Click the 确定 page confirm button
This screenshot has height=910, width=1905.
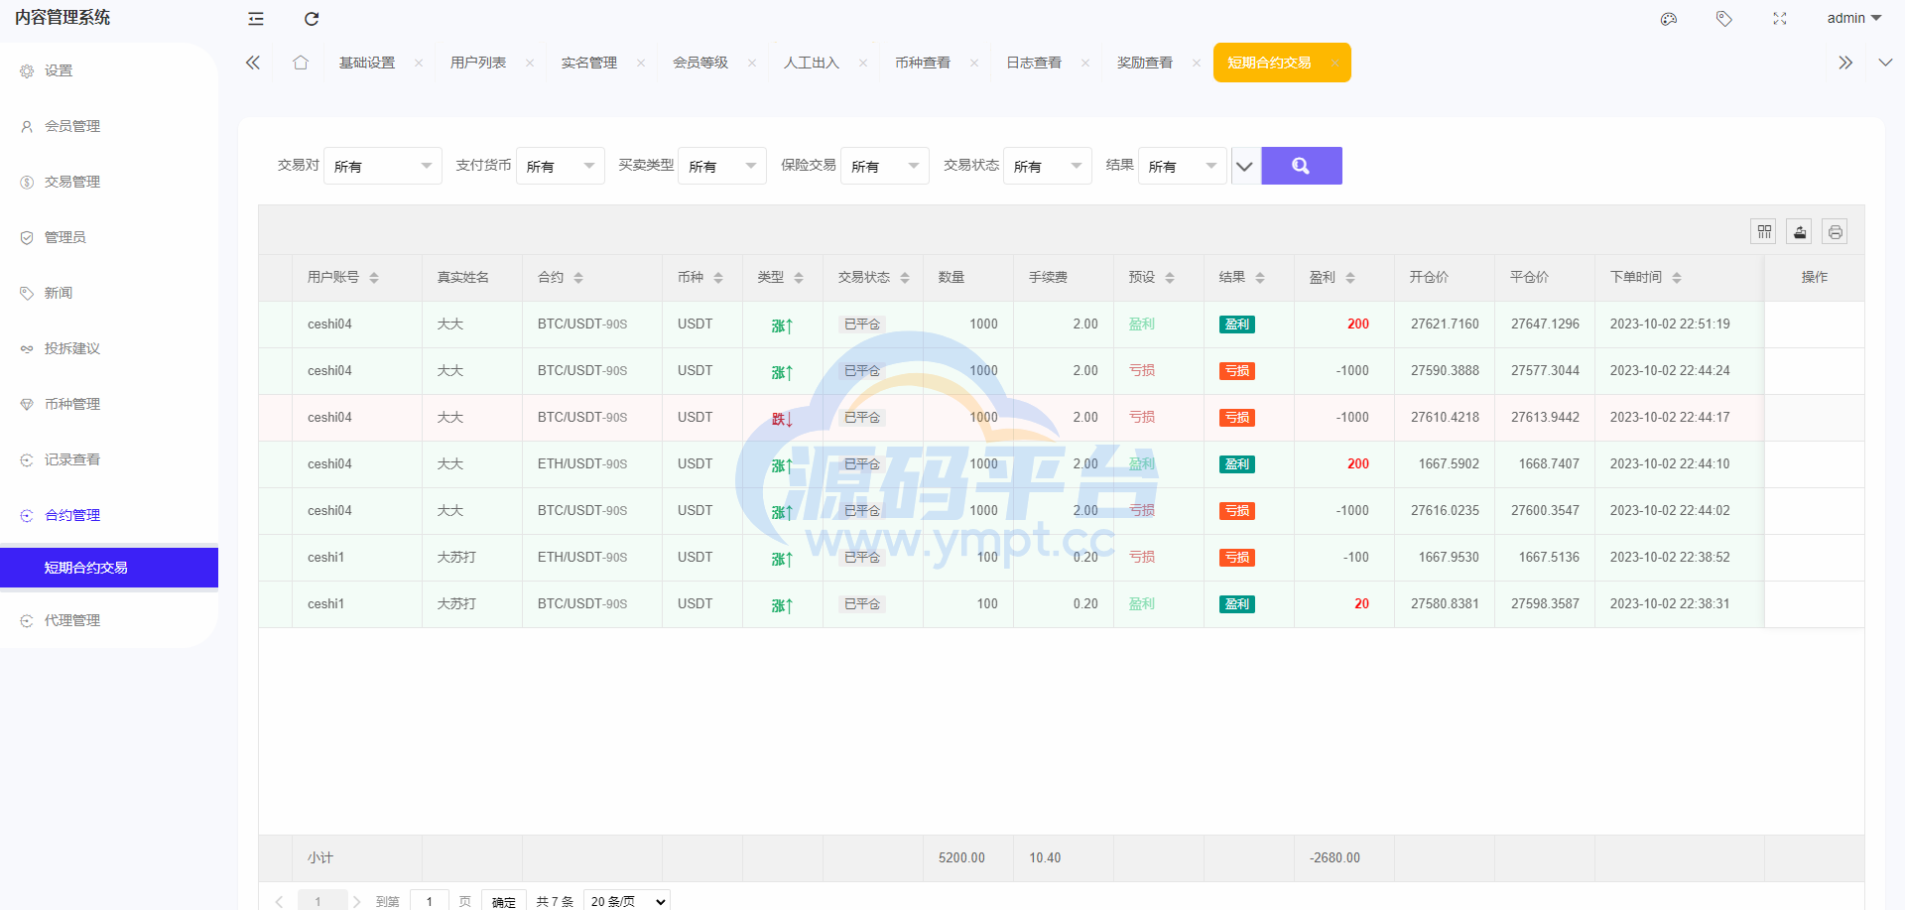504,901
